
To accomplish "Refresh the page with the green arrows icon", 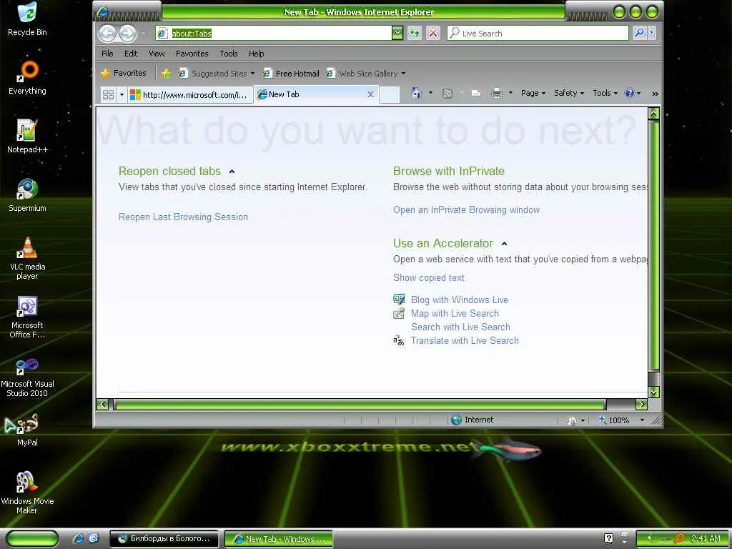I will [415, 33].
